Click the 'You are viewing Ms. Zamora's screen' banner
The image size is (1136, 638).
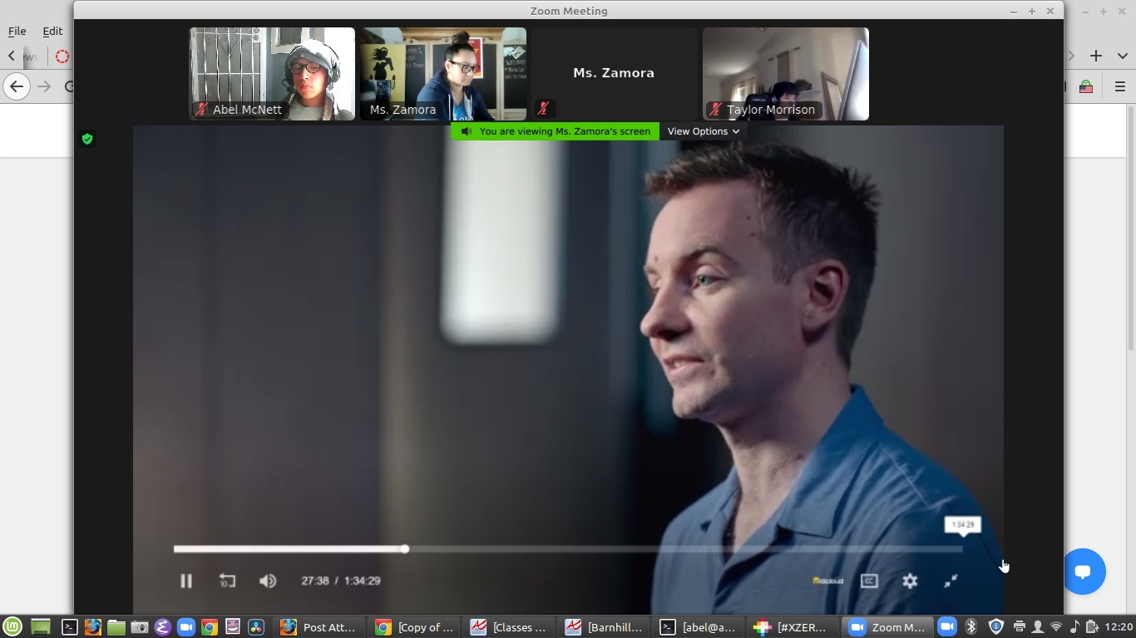coord(556,131)
